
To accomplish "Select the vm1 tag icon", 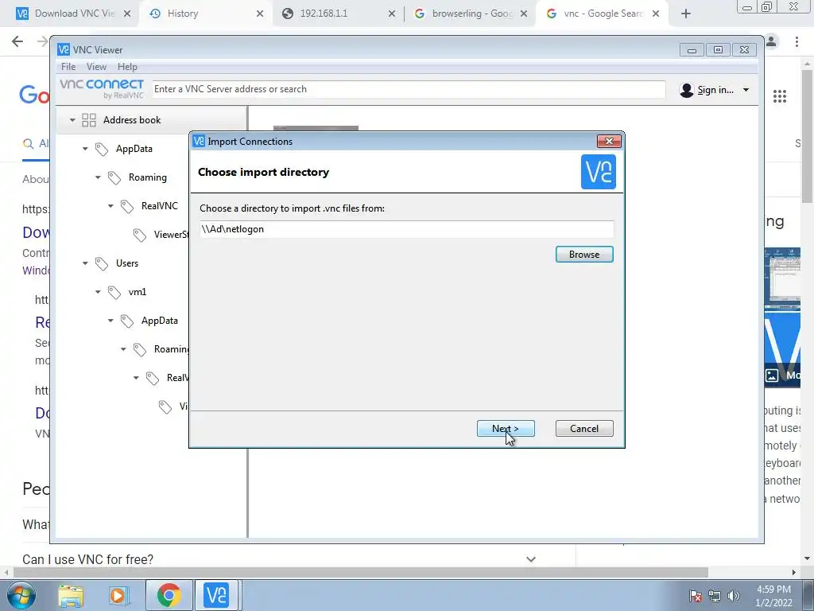I will coord(114,293).
